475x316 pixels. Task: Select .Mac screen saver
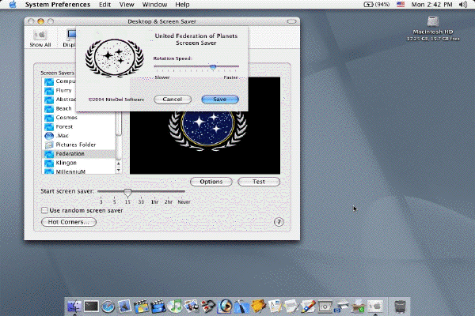[x=78, y=136]
